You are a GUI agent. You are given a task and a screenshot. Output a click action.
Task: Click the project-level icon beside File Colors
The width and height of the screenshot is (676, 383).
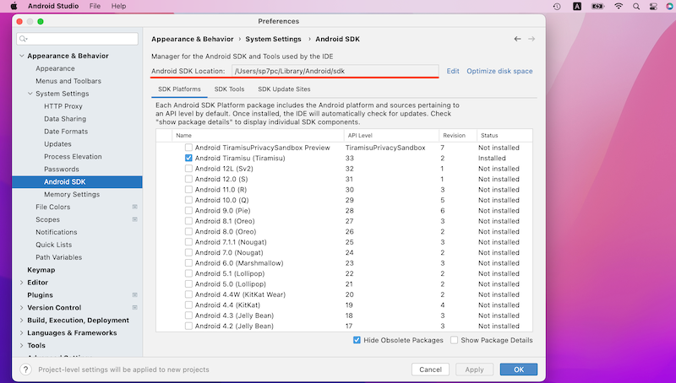point(134,207)
